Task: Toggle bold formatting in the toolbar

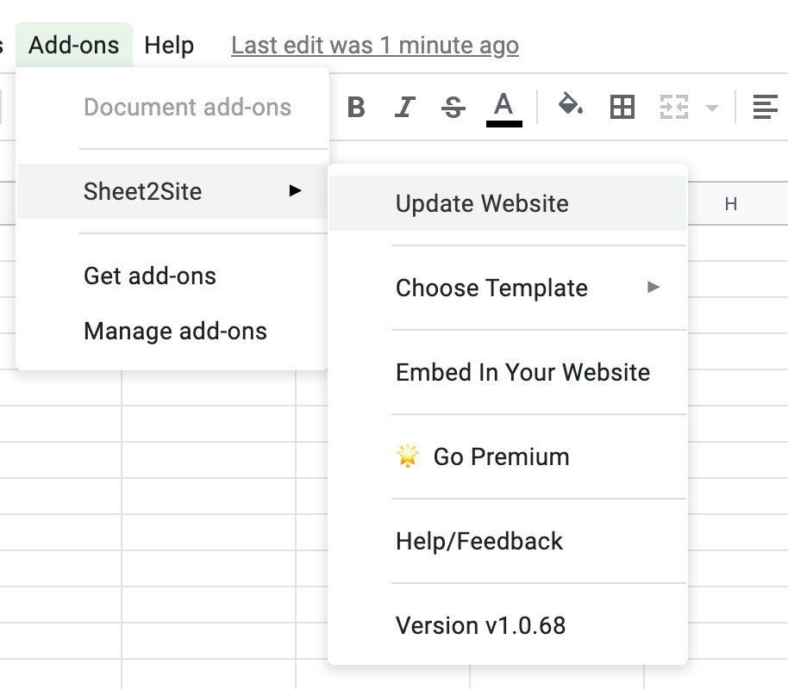Action: pos(356,108)
